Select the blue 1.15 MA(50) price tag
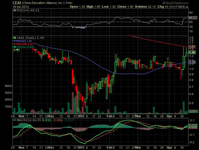Viewport: 199px width, 150px height. (x=192, y=62)
